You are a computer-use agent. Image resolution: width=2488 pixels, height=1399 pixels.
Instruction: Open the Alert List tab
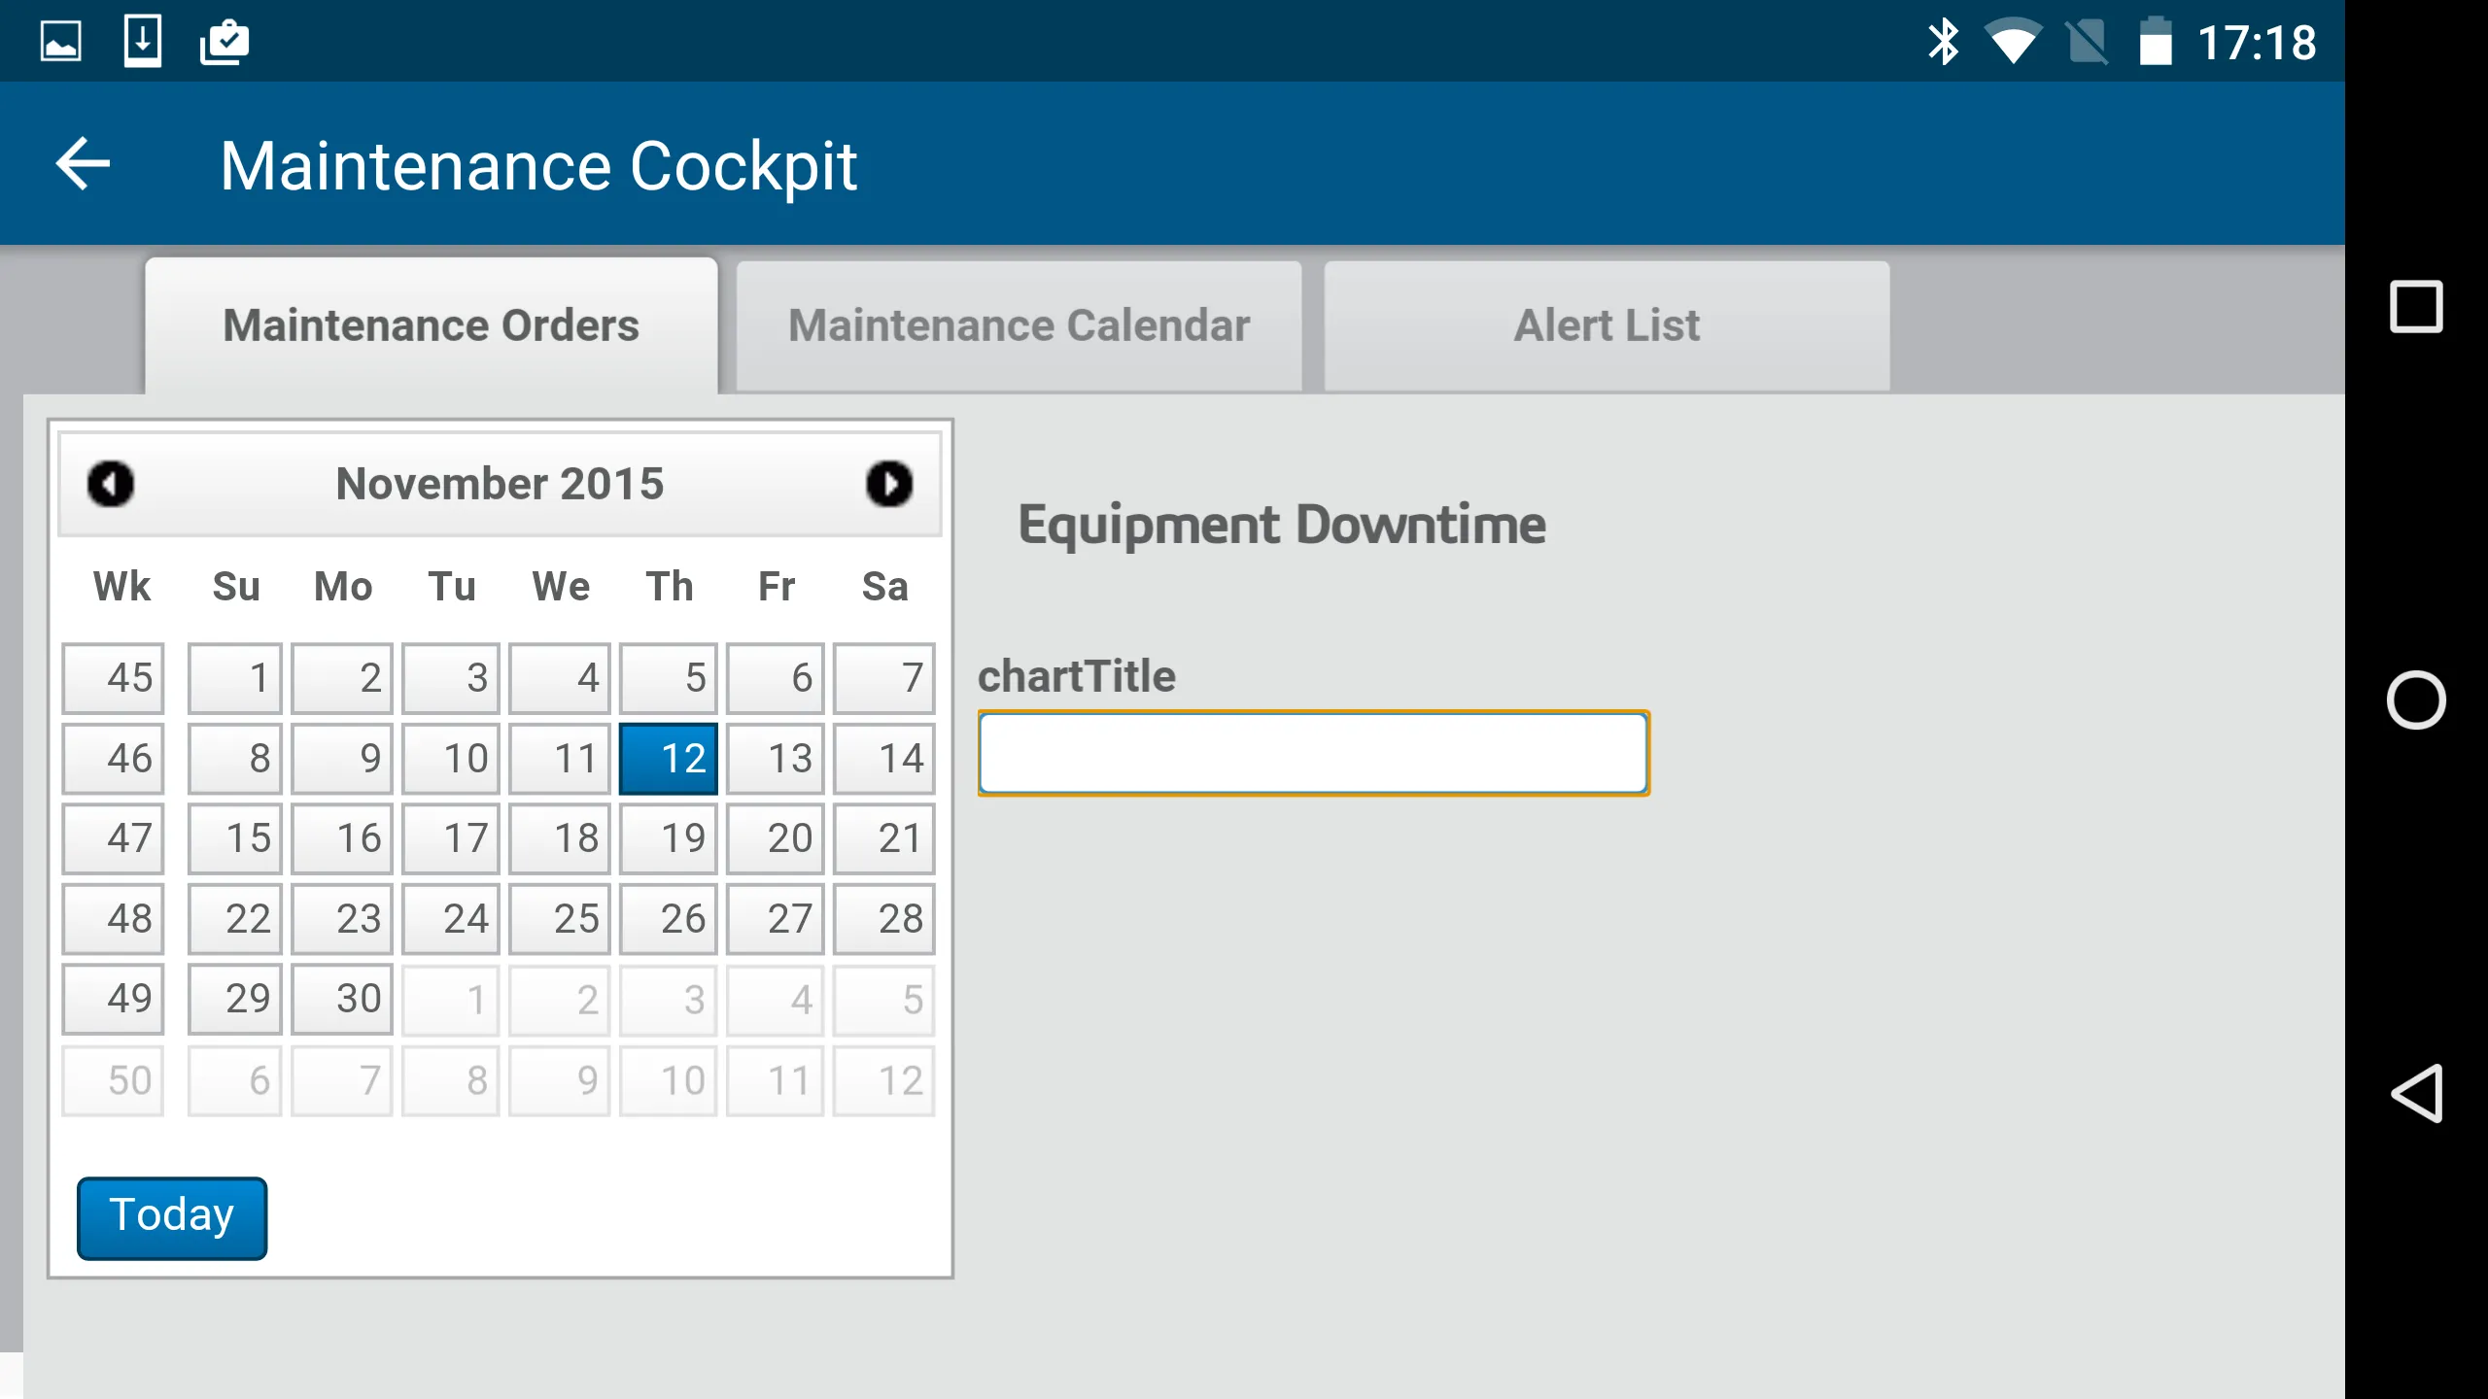[x=1607, y=325]
